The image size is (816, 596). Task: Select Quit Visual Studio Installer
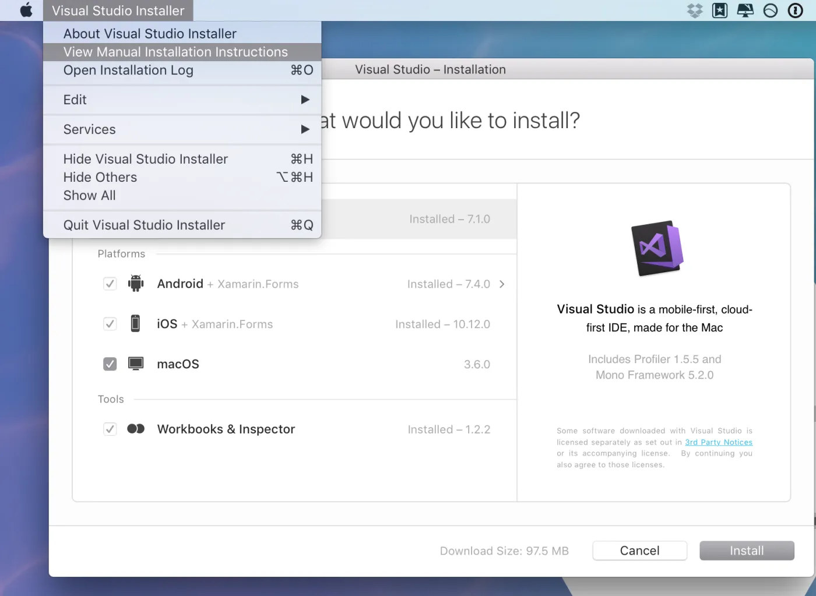(182, 225)
